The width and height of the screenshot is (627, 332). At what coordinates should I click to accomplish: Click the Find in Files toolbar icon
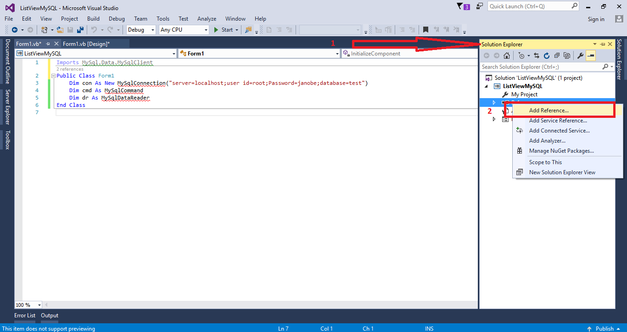pyautogui.click(x=248, y=30)
